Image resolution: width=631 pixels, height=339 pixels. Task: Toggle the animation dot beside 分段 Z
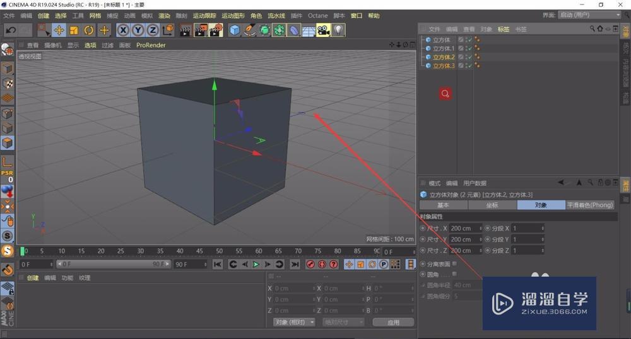click(487, 250)
